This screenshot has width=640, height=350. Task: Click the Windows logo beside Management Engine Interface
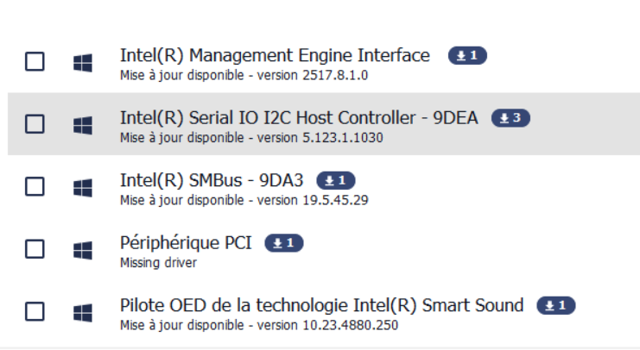click(83, 63)
